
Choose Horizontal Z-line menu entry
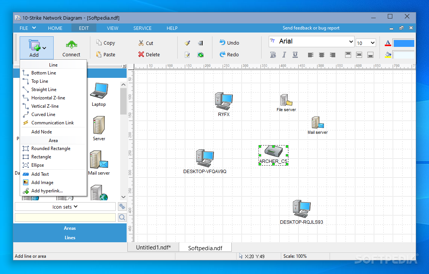(53, 98)
